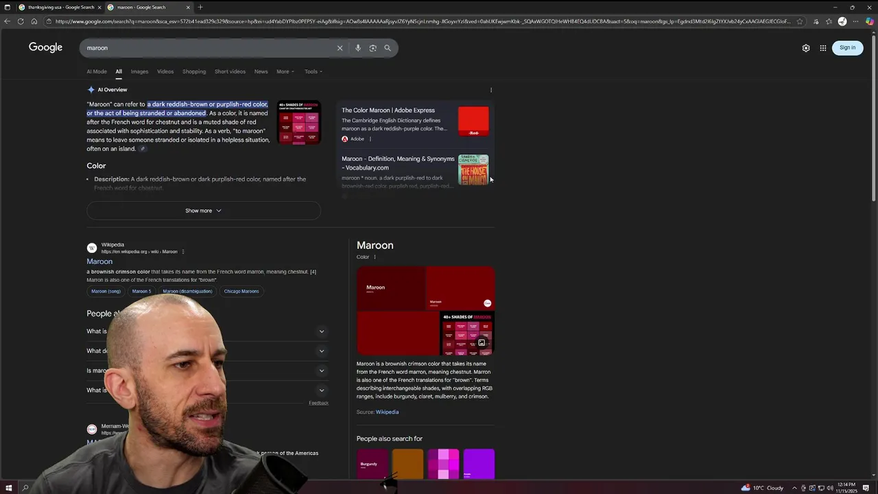This screenshot has height=494, width=878.
Task: Open the Copilot sidebar icon
Action: tap(870, 21)
